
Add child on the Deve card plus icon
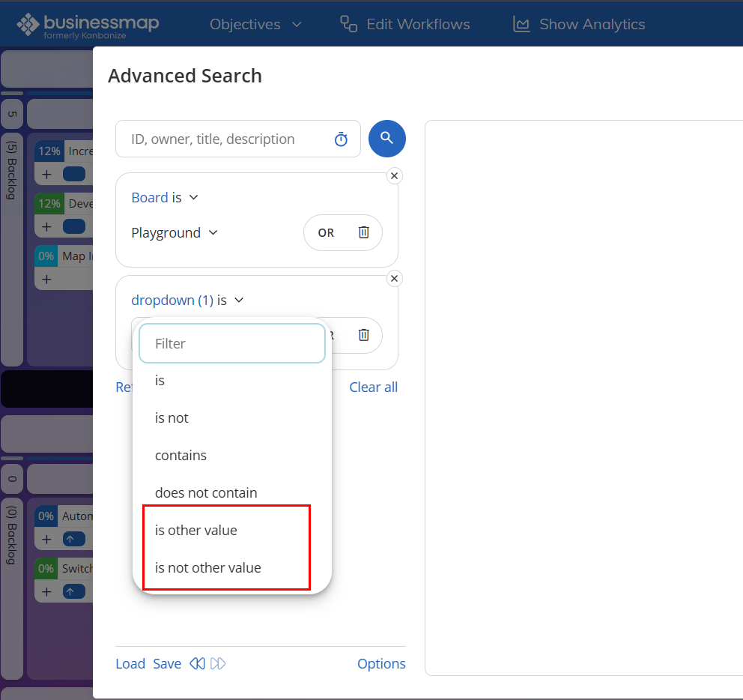click(46, 226)
